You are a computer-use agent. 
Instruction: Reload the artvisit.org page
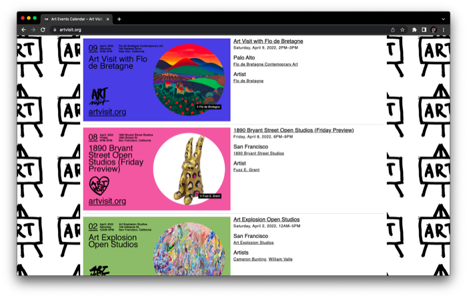tap(43, 30)
